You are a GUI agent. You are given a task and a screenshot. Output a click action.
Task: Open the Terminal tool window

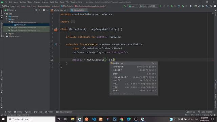pos(18,112)
